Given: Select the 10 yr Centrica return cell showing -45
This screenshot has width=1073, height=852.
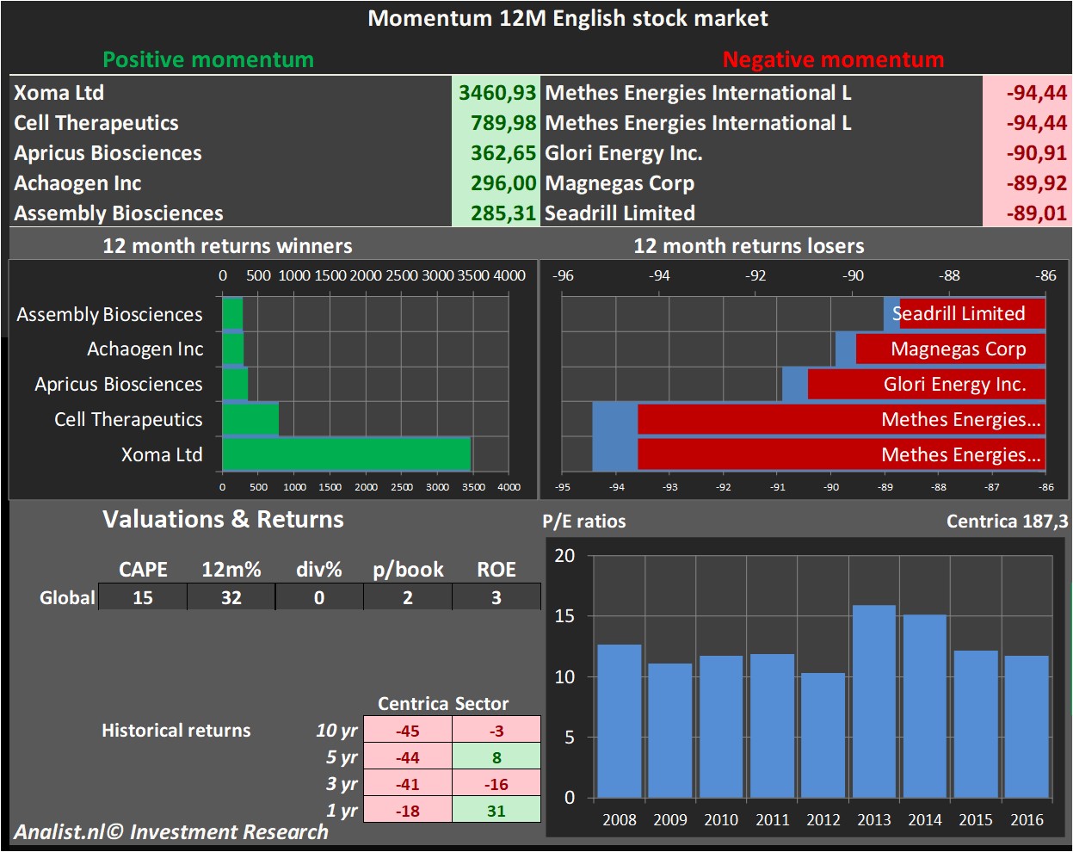Looking at the screenshot, I should (408, 731).
